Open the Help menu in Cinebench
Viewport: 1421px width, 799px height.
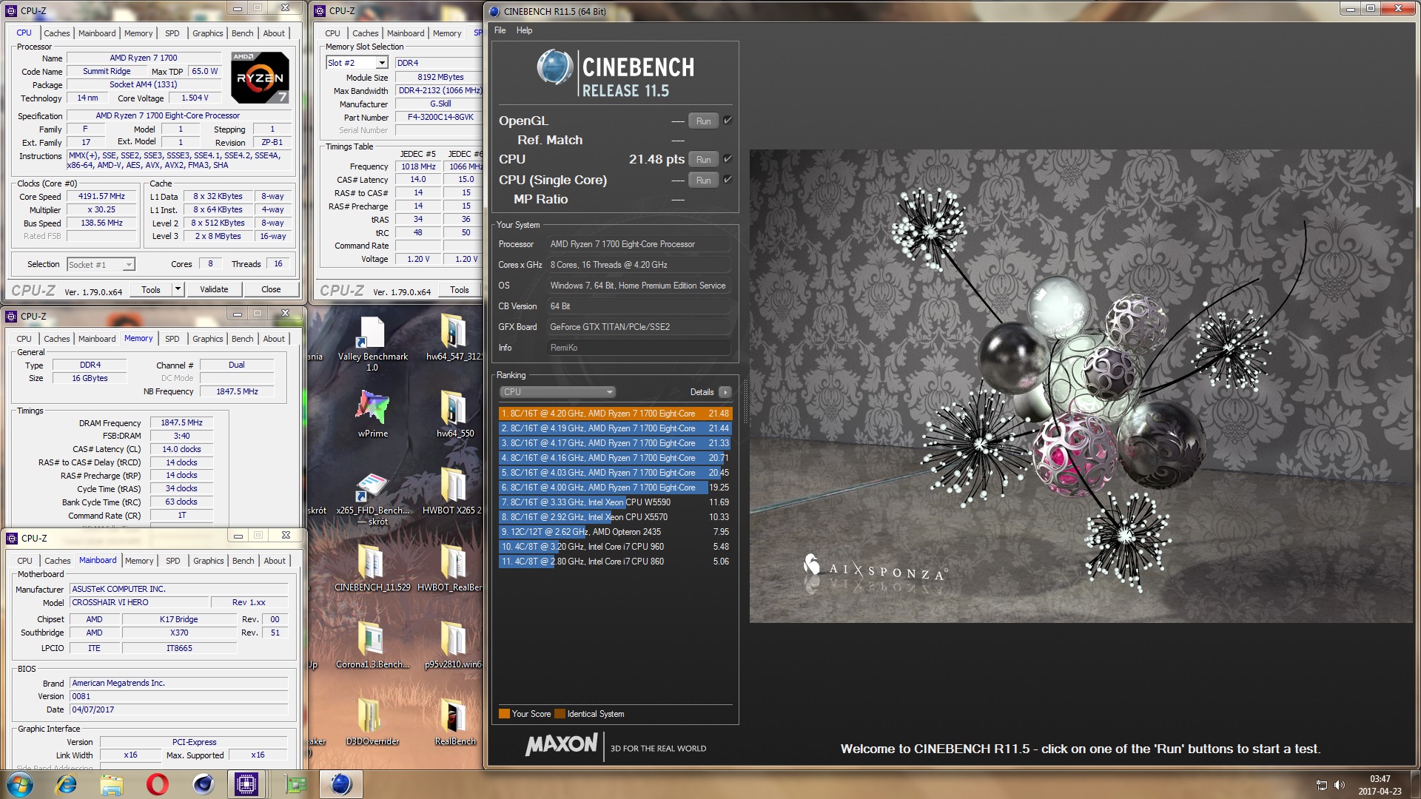(524, 30)
